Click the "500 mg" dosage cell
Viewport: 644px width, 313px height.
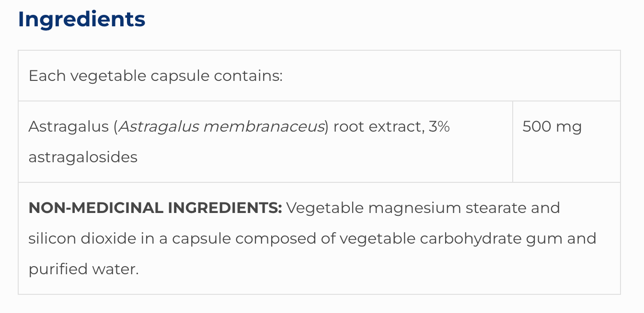tap(552, 127)
